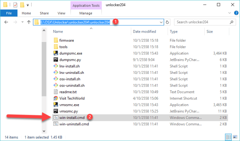
Task: Switch to Large icons view layout
Action: pyautogui.click(x=235, y=137)
